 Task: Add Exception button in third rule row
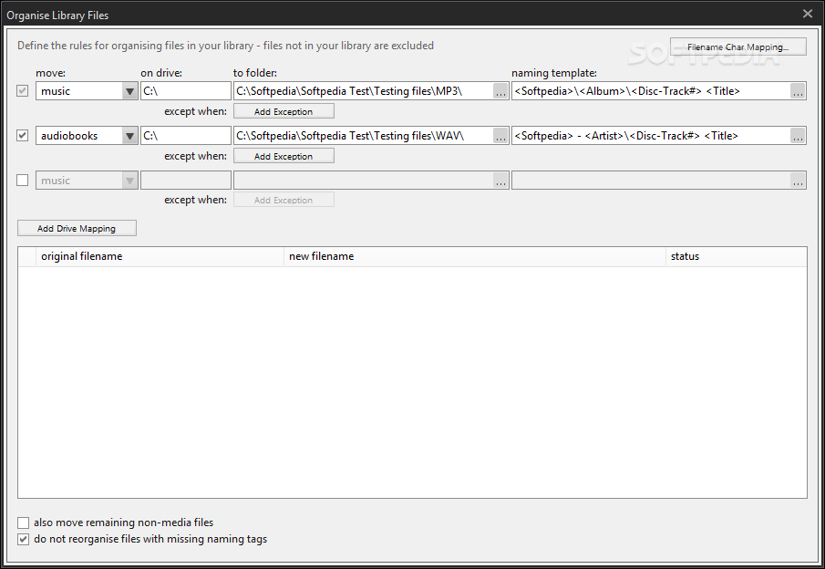click(284, 200)
